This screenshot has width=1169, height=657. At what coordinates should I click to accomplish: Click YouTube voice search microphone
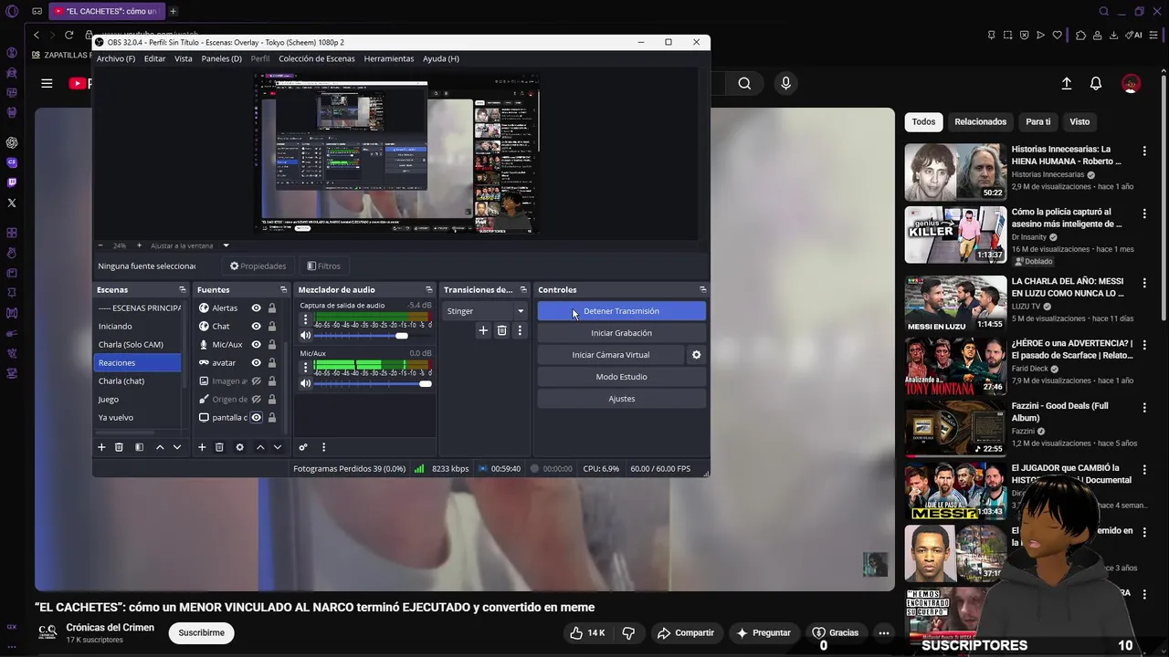[x=785, y=83]
